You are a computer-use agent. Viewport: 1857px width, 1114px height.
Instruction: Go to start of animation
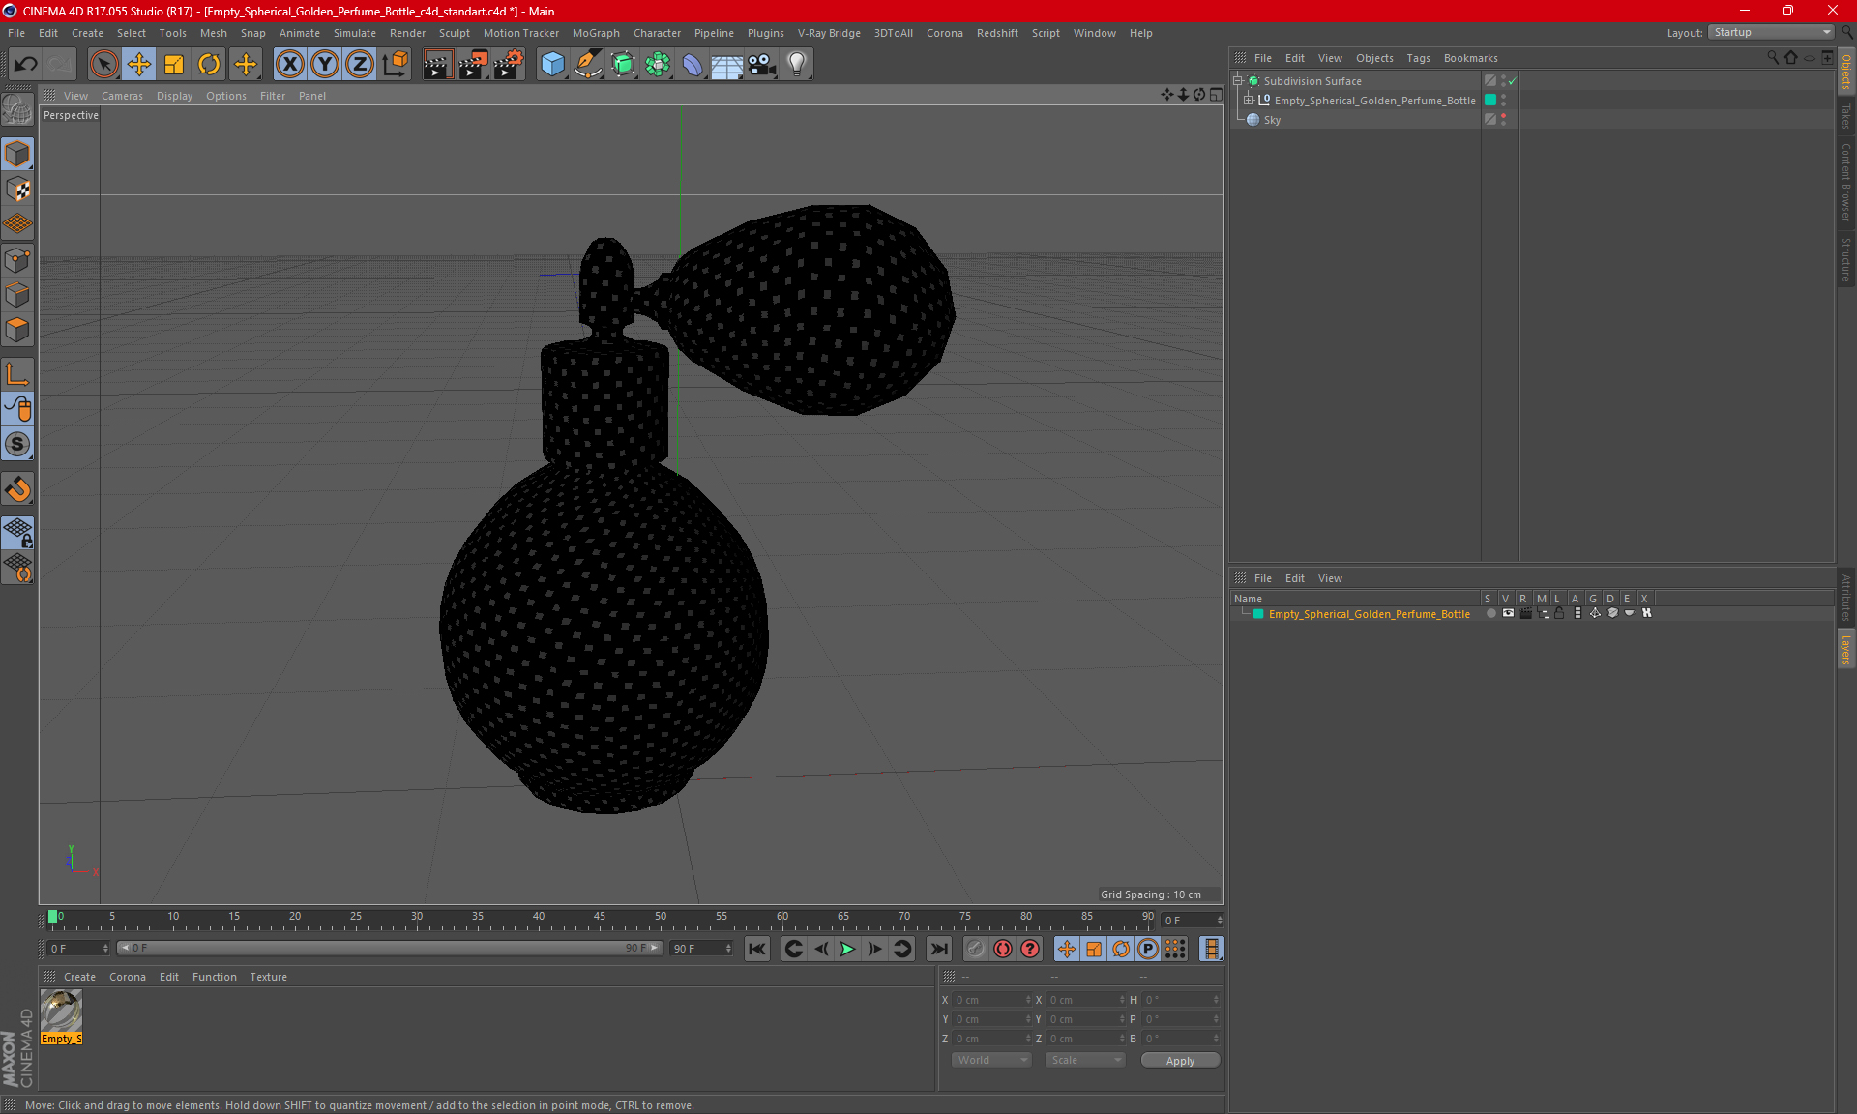point(757,949)
